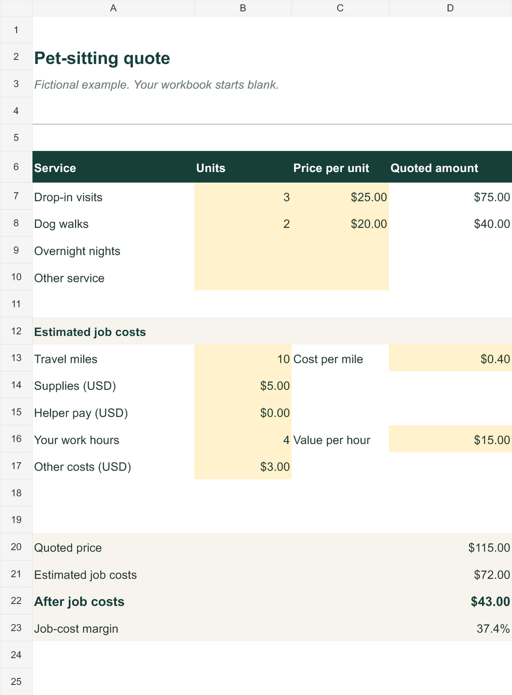512x695 pixels.
Task: Click empty price cell for Overnight nights
Action: 340,250
